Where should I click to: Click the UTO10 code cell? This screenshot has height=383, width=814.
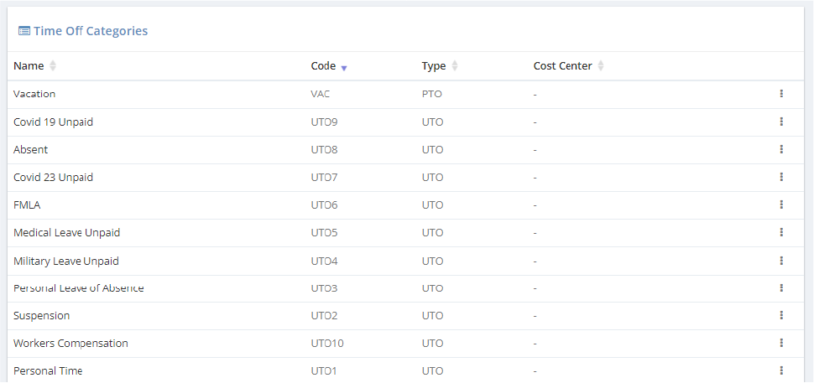pos(327,343)
